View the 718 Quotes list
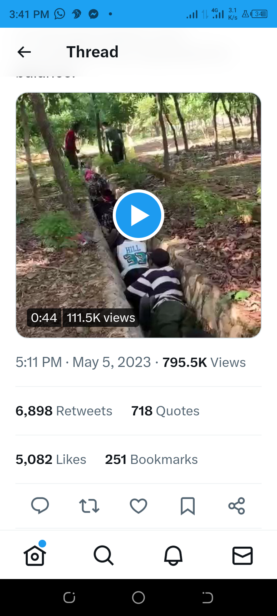 165,411
